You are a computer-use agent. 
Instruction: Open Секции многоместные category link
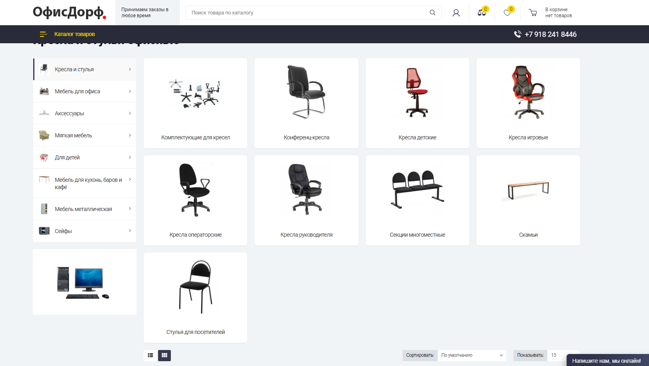point(417,235)
